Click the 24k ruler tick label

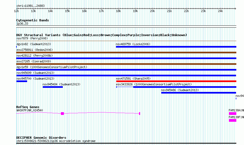(220, 11)
